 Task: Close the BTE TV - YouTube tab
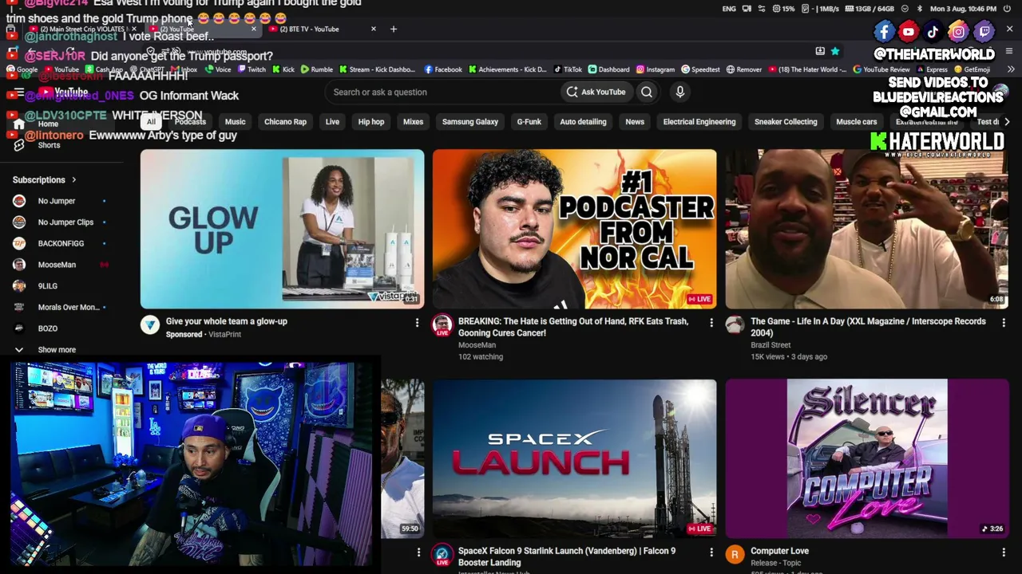(373, 29)
